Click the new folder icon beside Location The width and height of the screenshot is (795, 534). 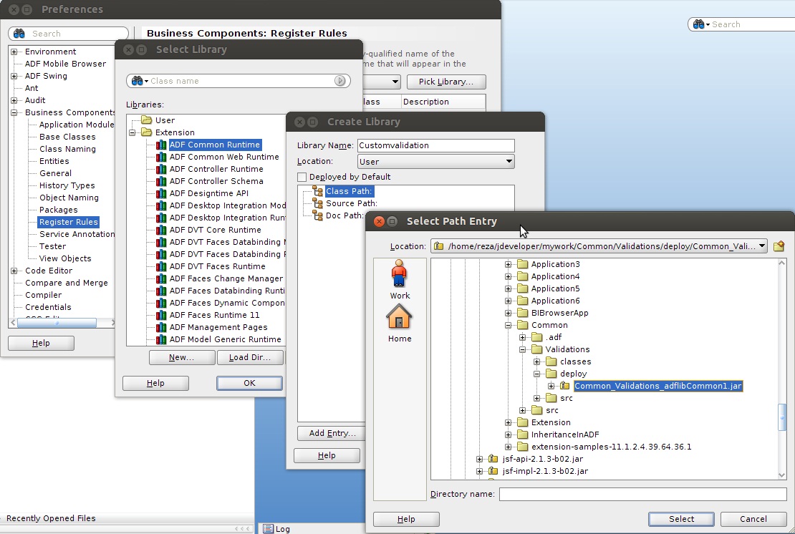779,246
